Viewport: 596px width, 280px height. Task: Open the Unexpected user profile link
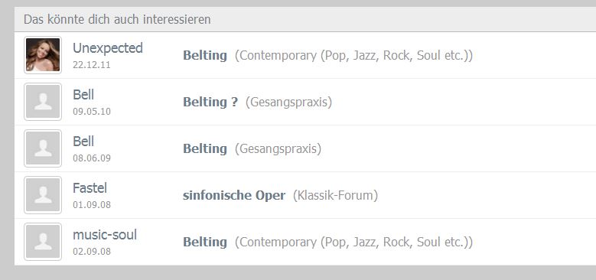108,48
